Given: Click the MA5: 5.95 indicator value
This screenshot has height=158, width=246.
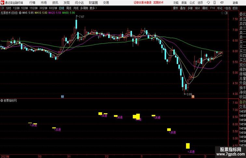Looking at the screenshot, I should pyautogui.click(x=28, y=13).
